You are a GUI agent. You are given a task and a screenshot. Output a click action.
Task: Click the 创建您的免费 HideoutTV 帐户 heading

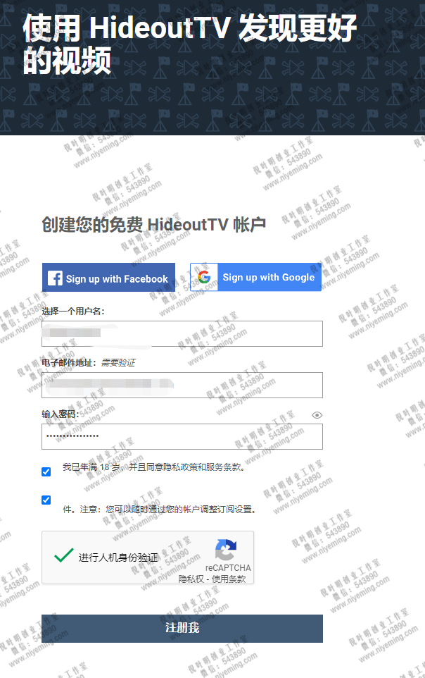[154, 225]
